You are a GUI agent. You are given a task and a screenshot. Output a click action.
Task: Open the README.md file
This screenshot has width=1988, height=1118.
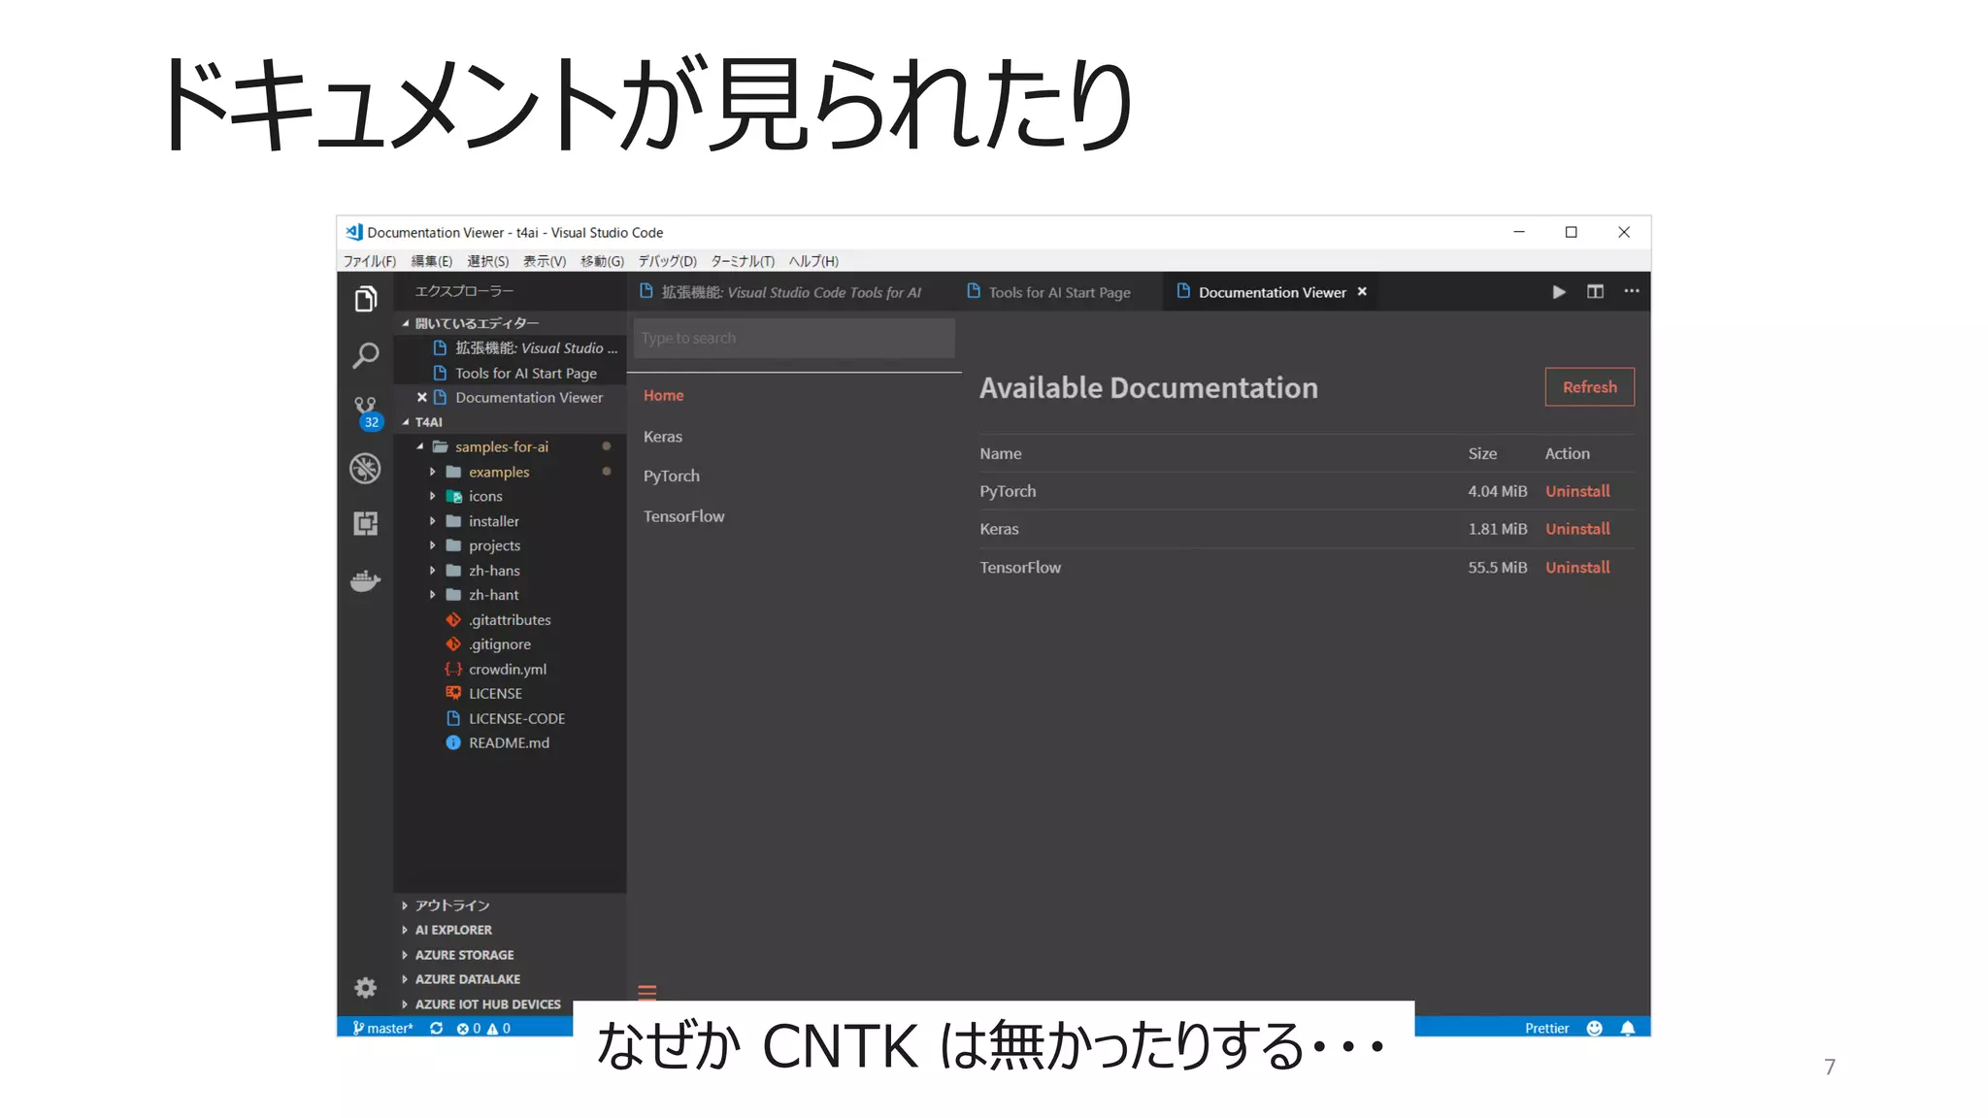(x=509, y=742)
